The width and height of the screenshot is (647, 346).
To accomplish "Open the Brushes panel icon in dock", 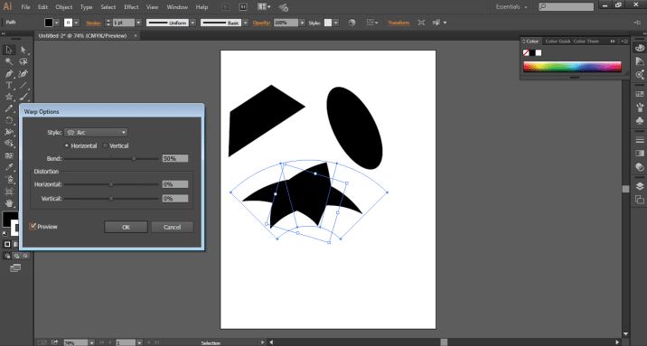I will pos(640,108).
